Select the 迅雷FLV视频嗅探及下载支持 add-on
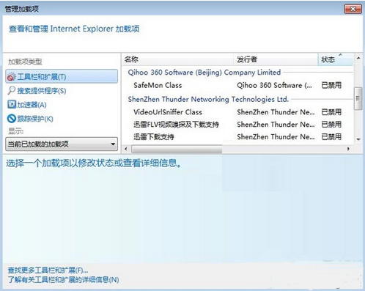The width and height of the screenshot is (365, 291). coord(176,125)
